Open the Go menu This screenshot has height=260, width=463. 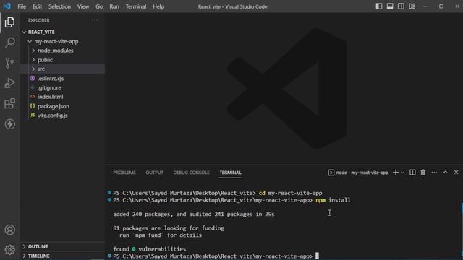(x=99, y=6)
